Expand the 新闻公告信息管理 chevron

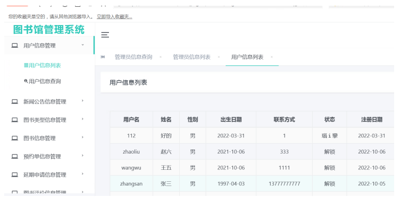click(82, 101)
